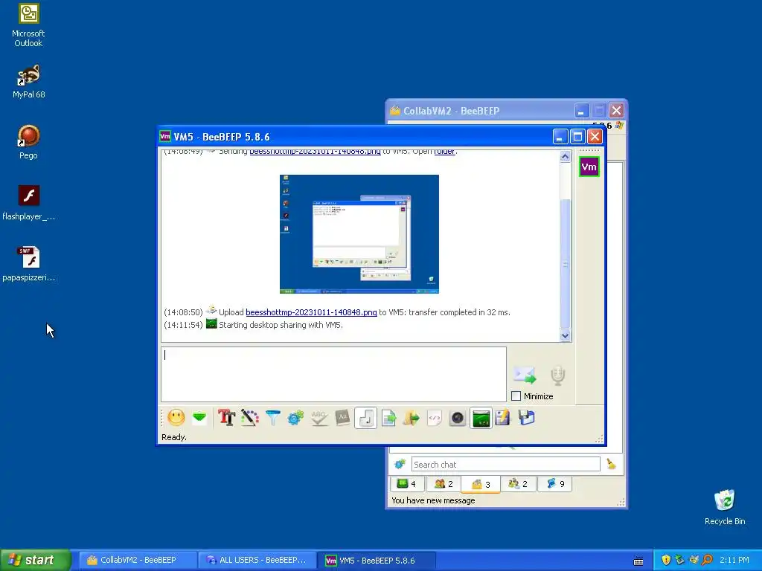The image size is (762, 571).
Task: Minimize the CollabVM2 - BeeBEEP window
Action: coord(582,111)
